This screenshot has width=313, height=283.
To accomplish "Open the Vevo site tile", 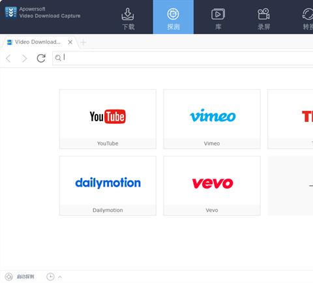I will click(212, 186).
